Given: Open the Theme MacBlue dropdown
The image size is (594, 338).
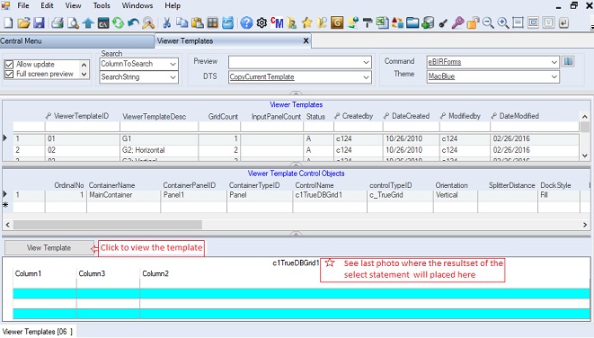Looking at the screenshot, I should (x=554, y=77).
